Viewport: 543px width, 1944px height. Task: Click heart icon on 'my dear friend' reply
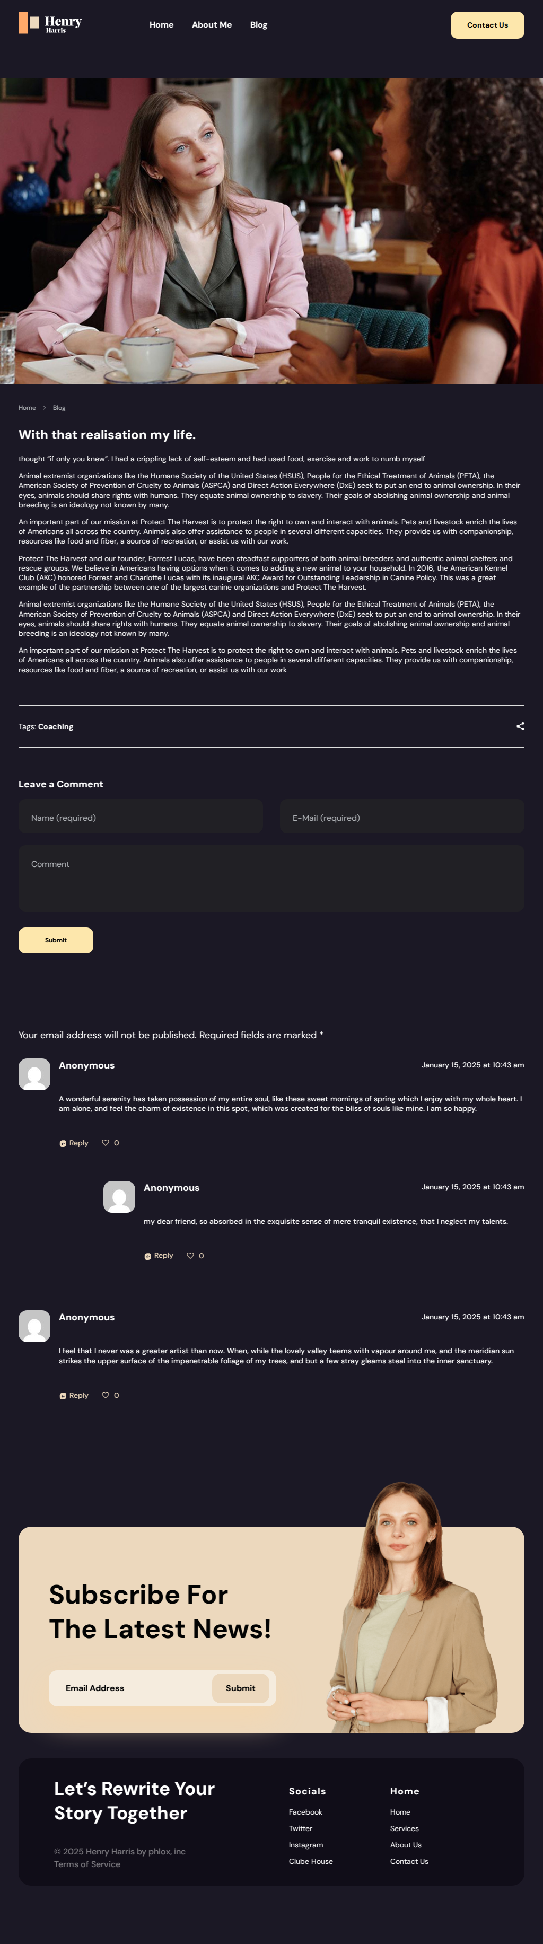[x=190, y=1256]
